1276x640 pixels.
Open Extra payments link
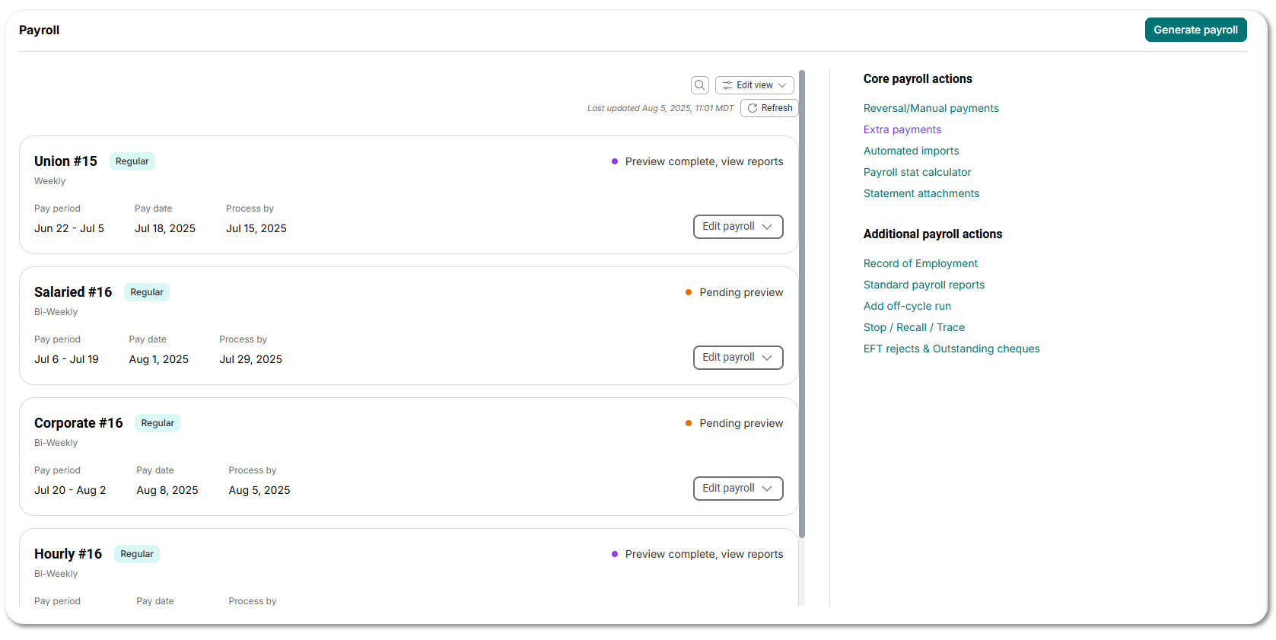(902, 129)
